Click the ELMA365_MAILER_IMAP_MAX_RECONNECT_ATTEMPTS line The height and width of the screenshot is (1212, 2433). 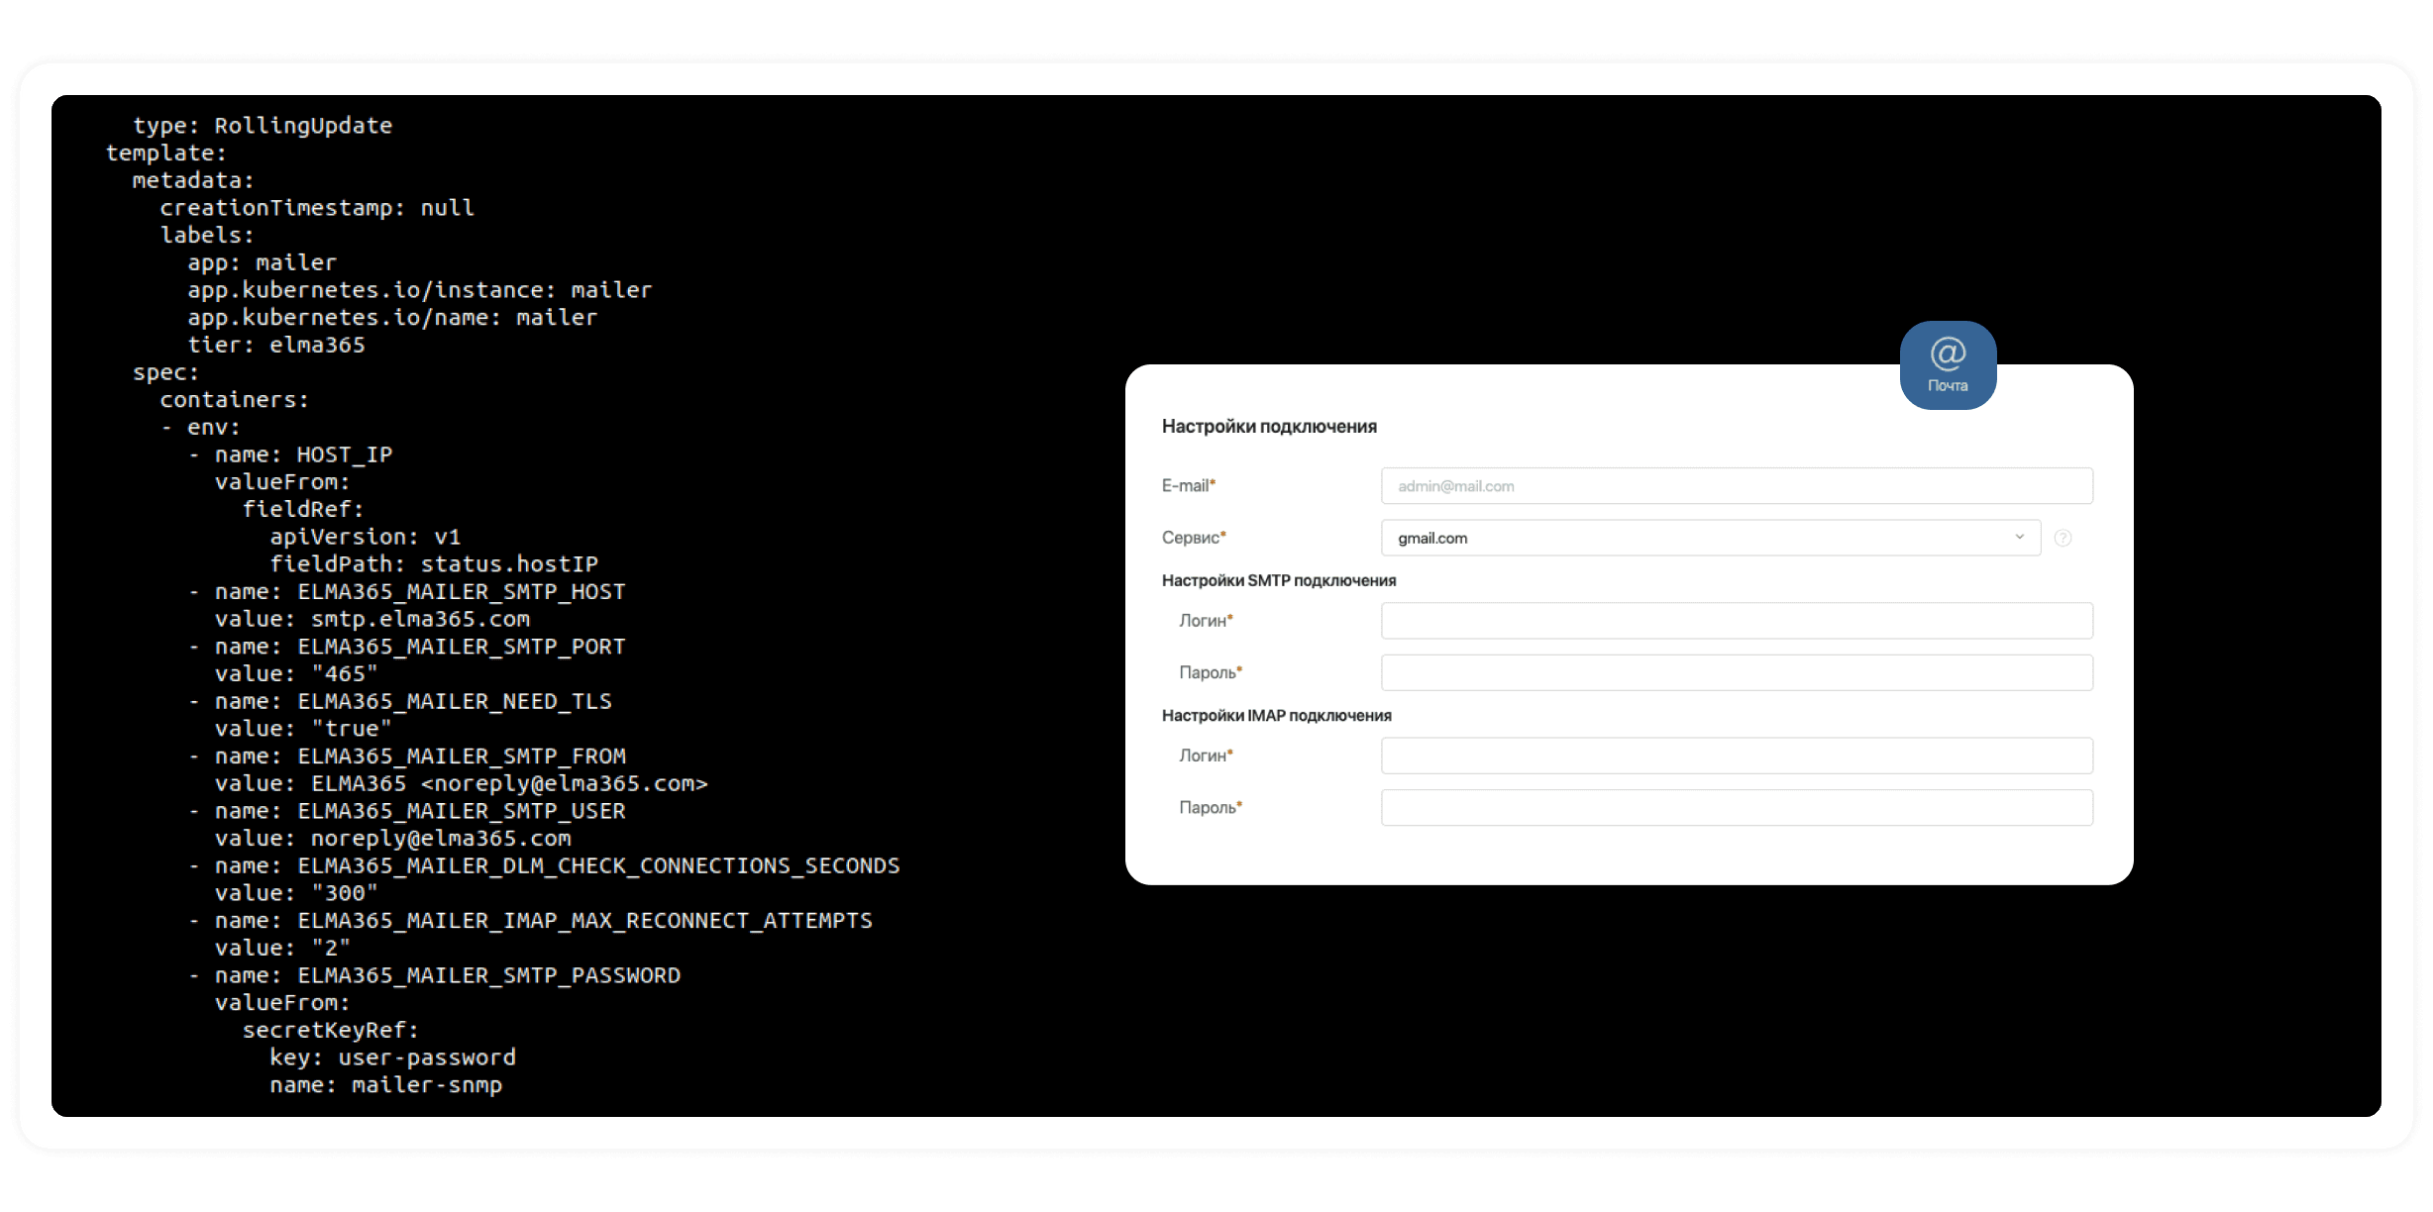531,921
